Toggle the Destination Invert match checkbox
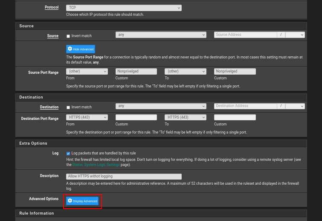Image resolution: width=322 pixels, height=221 pixels. pos(68,108)
